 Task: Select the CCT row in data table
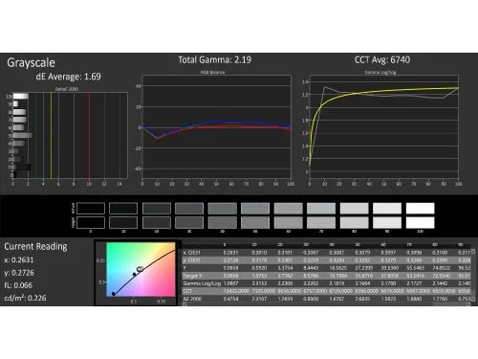[327, 291]
